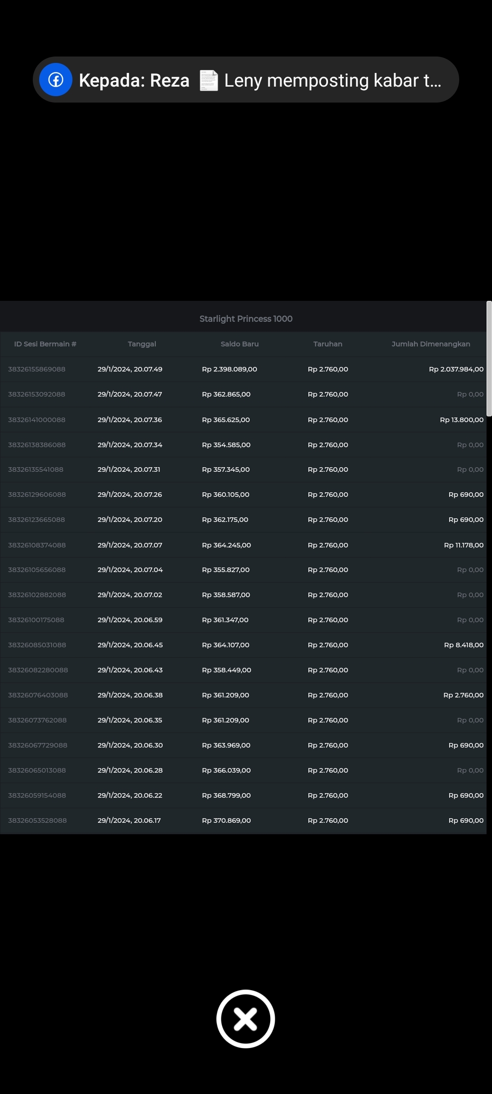Sort by the ID Sesi Bermain column header
Screen dimensions: 492x1094
tap(45, 344)
